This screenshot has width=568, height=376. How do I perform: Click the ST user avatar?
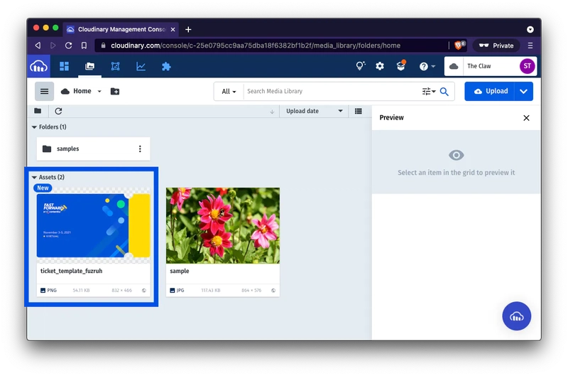pyautogui.click(x=527, y=66)
